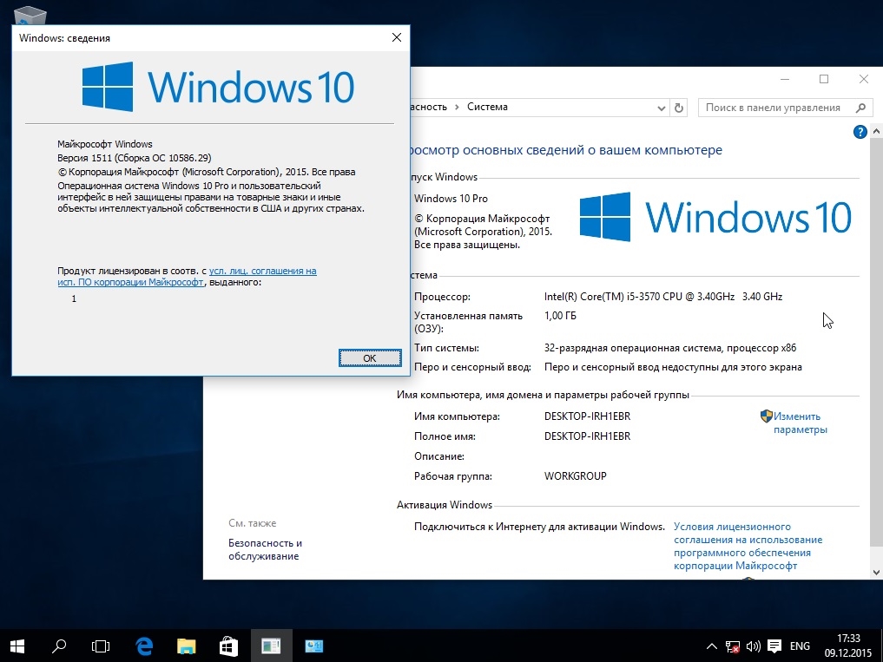The image size is (883, 662).
Task: Click OK in the winver dialog
Action: 370,358
